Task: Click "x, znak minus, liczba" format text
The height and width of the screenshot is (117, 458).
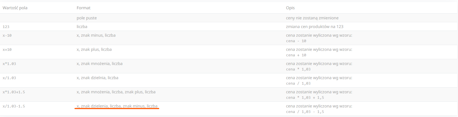Action: coord(96,35)
